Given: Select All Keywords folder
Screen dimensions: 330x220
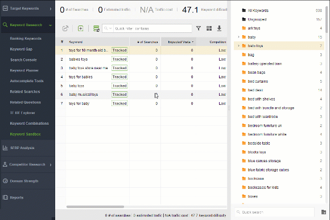Looking at the screenshot, I should (279, 10).
